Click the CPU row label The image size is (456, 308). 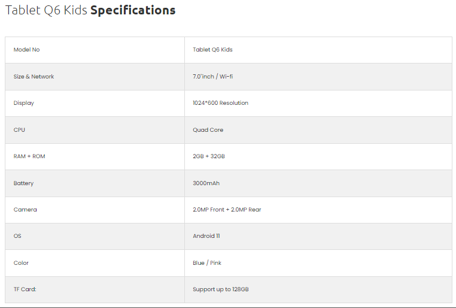click(x=19, y=130)
